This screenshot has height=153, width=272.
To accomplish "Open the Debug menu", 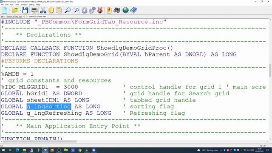I will (x=32, y=5).
